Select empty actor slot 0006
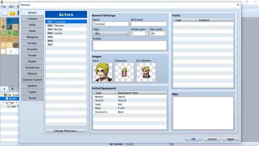The width and height of the screenshot is (259, 146). (x=66, y=41)
